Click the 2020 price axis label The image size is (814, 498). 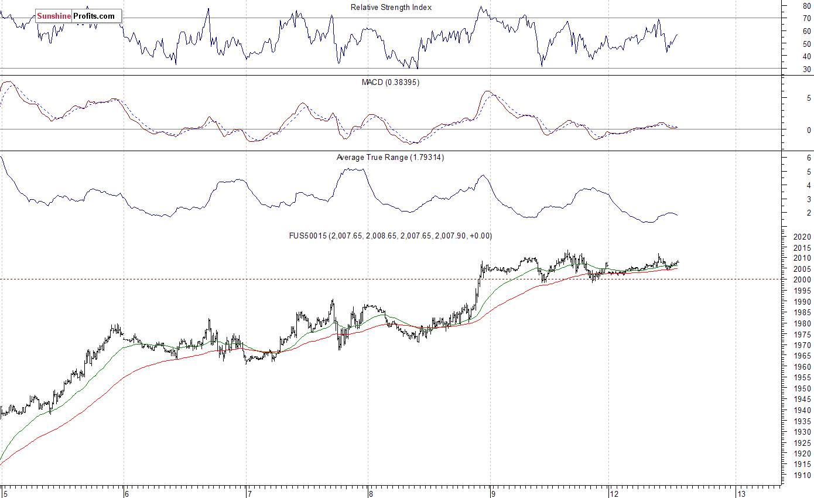(x=803, y=237)
